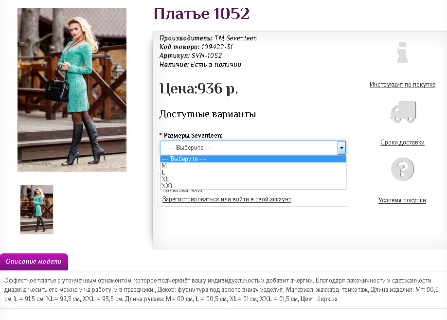The image size is (447, 320).
Task: Open the 'Сроки доставки' link
Action: (402, 142)
